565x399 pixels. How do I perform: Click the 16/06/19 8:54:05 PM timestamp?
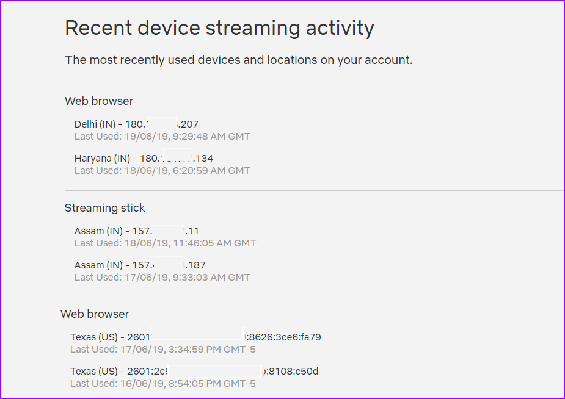coord(162,384)
